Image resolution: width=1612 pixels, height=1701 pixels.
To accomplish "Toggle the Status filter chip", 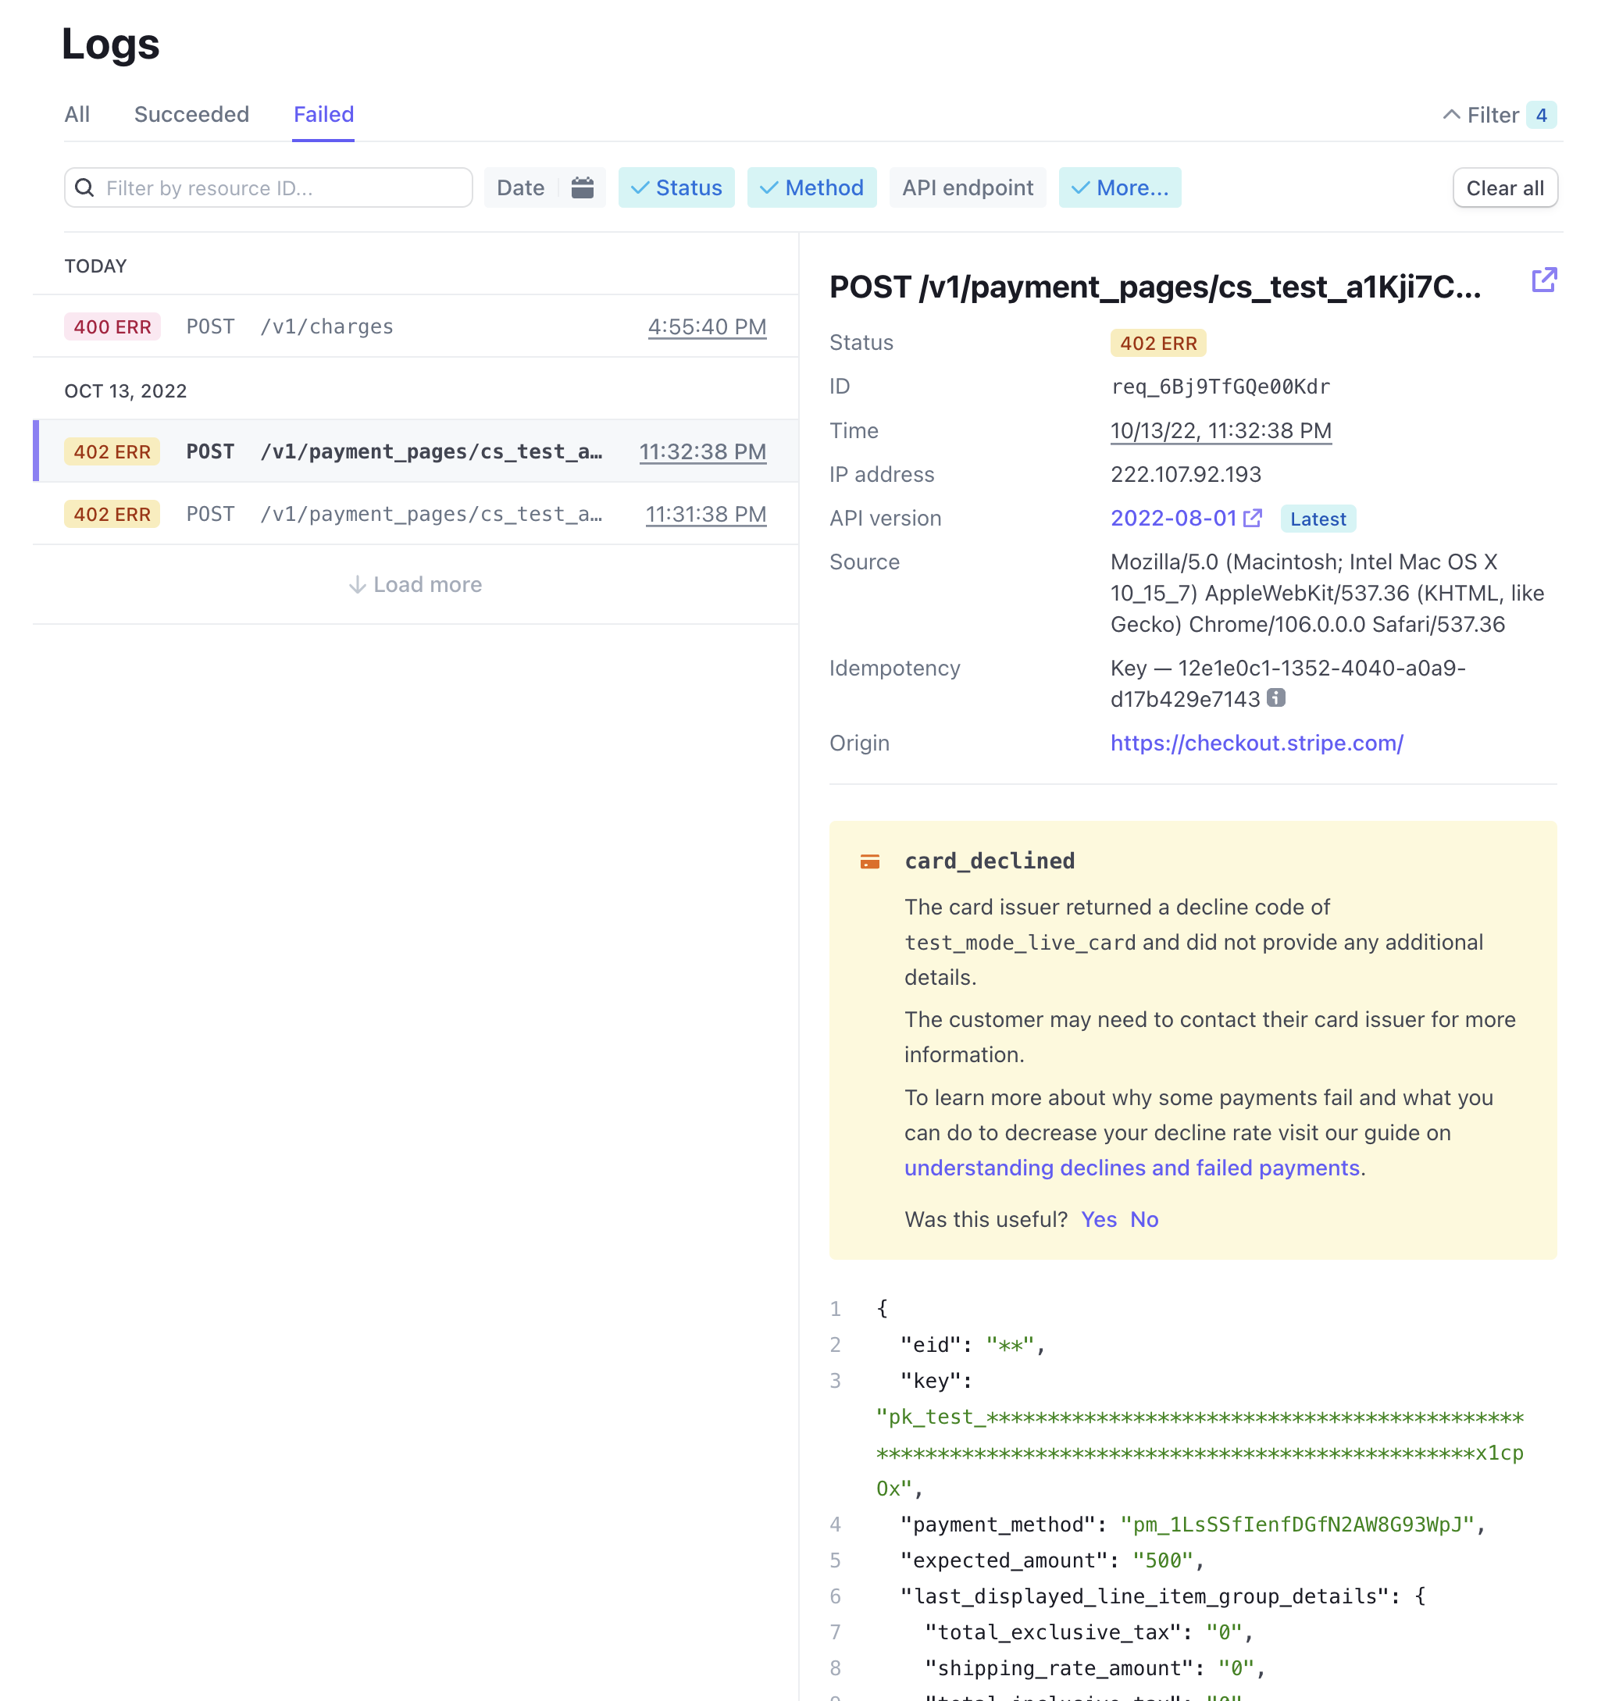I will click(676, 187).
